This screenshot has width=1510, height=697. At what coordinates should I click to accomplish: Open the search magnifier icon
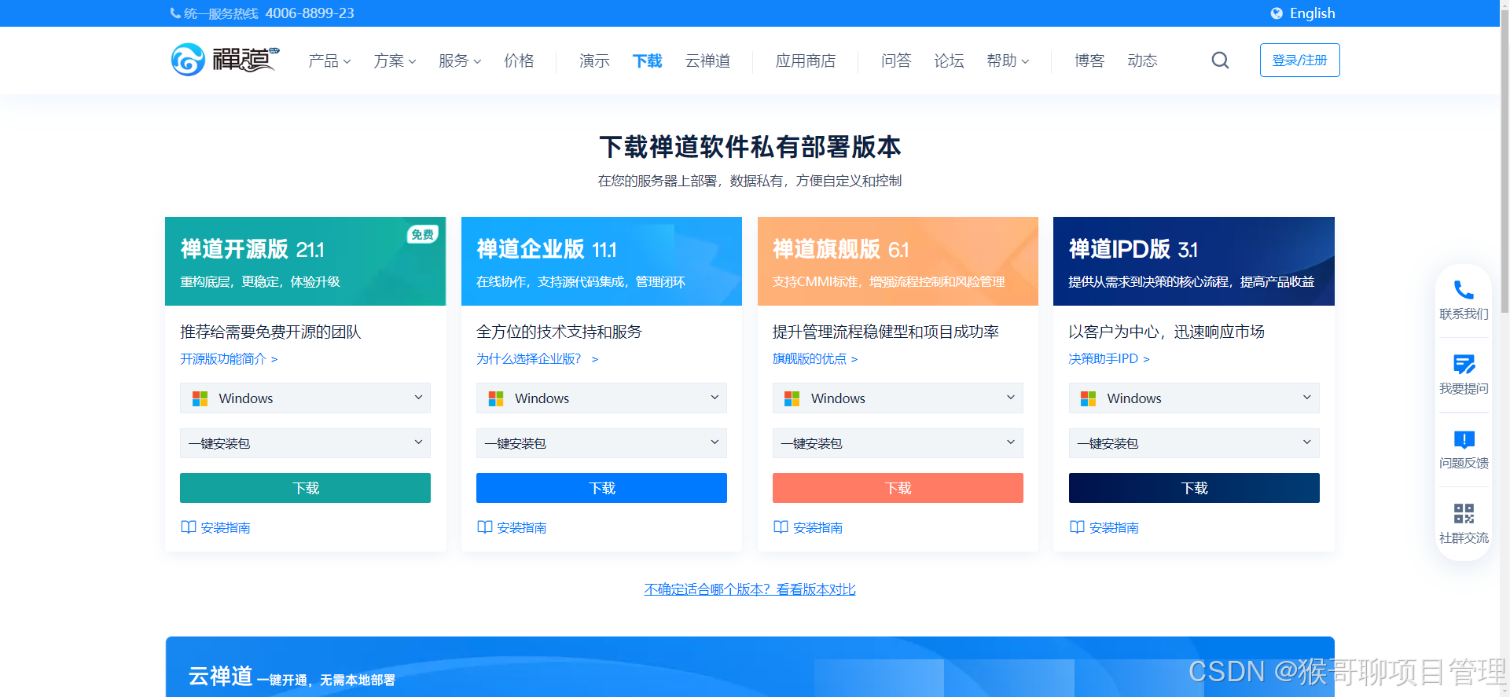click(1220, 61)
